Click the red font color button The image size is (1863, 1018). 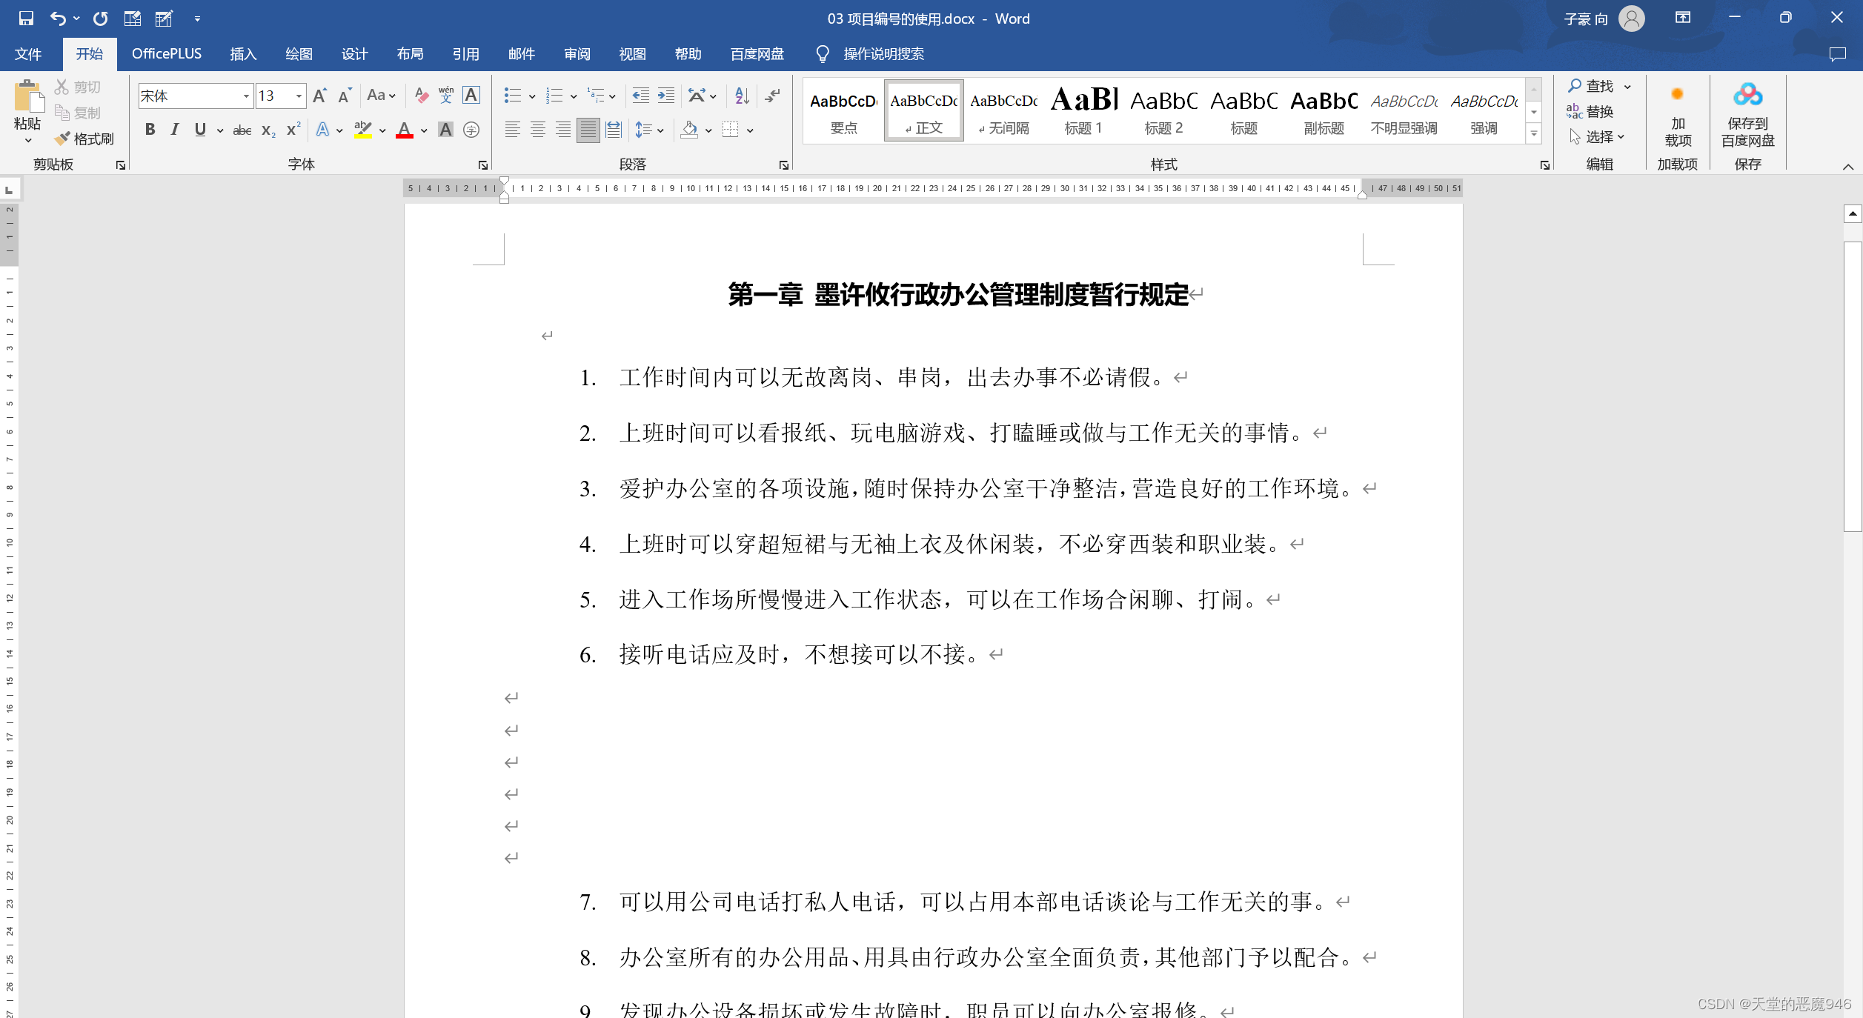click(x=405, y=130)
